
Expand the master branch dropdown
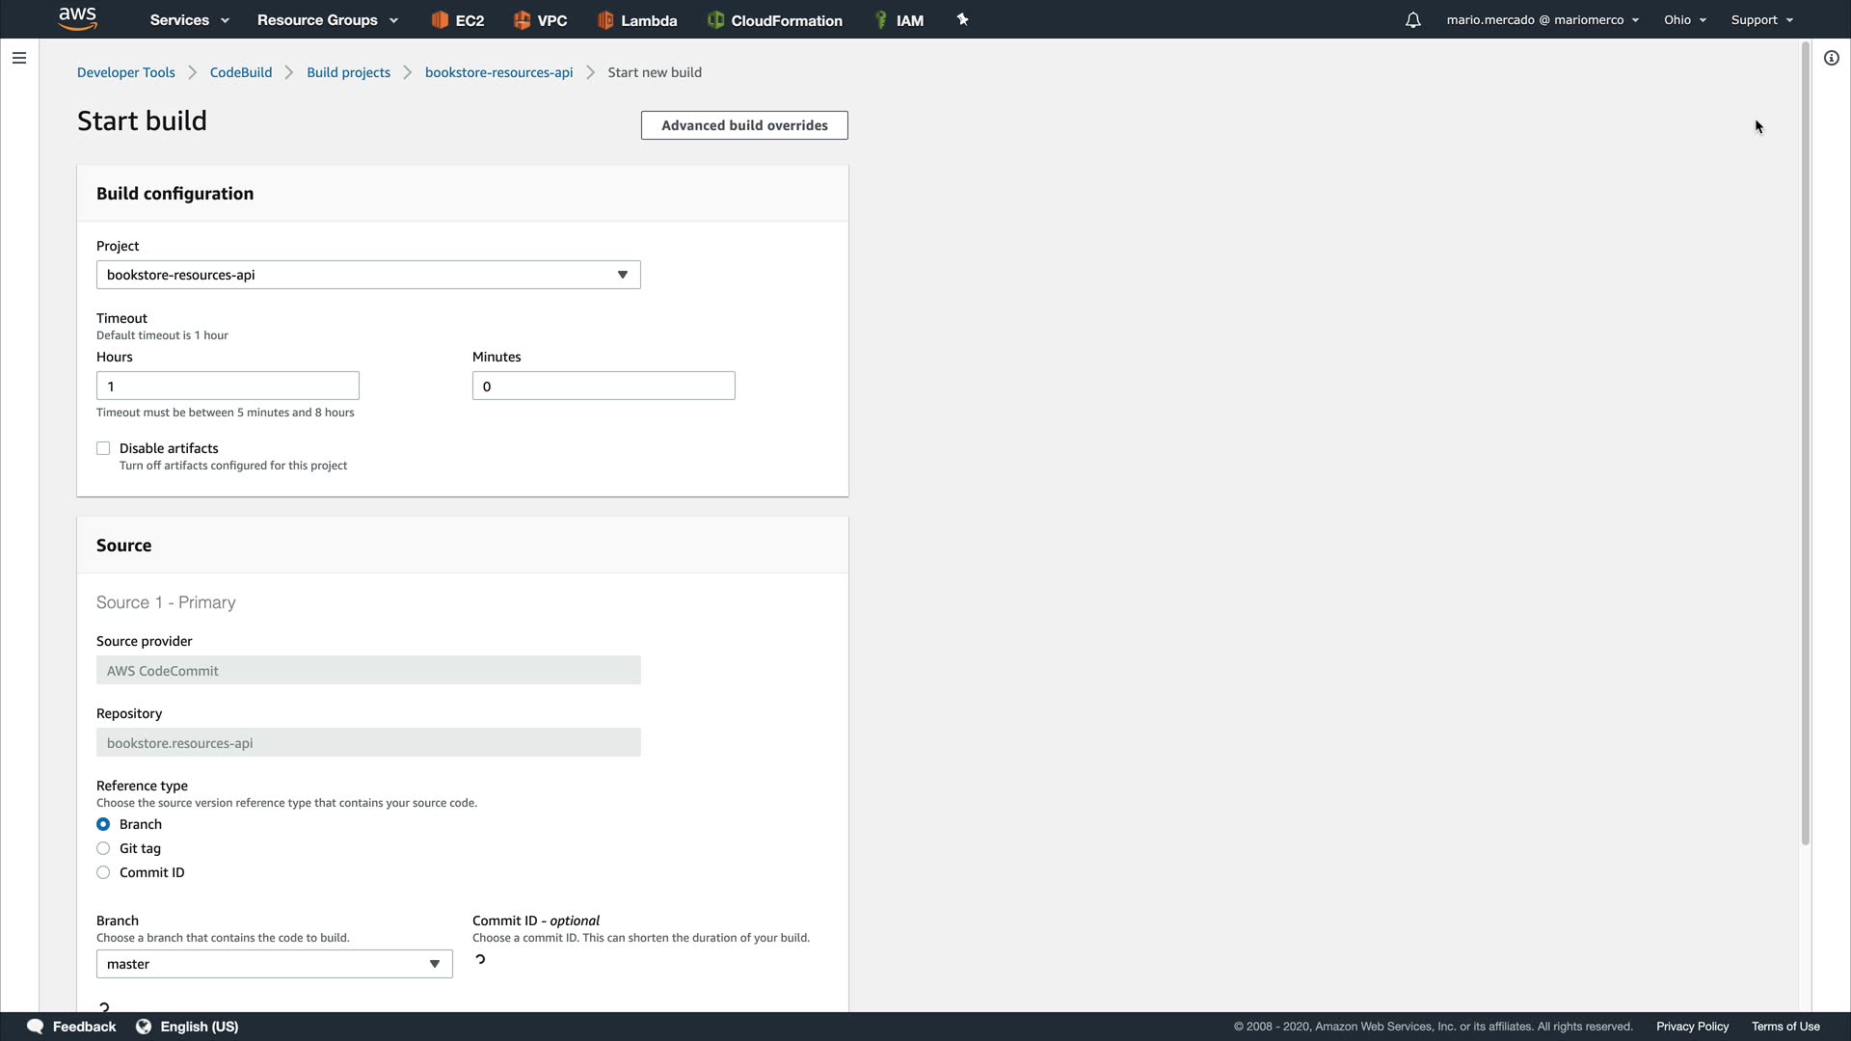point(274,964)
